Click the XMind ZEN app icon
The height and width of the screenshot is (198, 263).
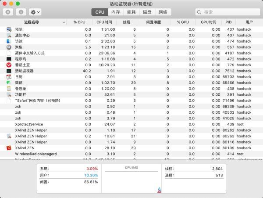pos(9,148)
